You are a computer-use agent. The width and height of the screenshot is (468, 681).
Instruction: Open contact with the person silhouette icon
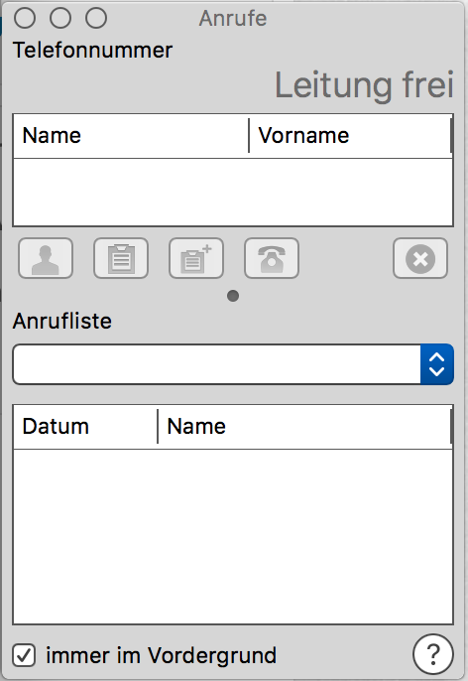(x=46, y=258)
